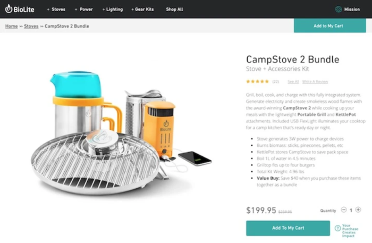
Task: Go to Home breadcrumb link
Action: (x=11, y=26)
